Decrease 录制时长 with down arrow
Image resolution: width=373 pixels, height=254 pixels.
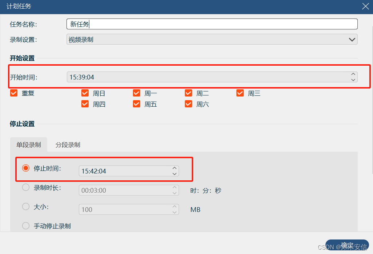pyautogui.click(x=174, y=193)
